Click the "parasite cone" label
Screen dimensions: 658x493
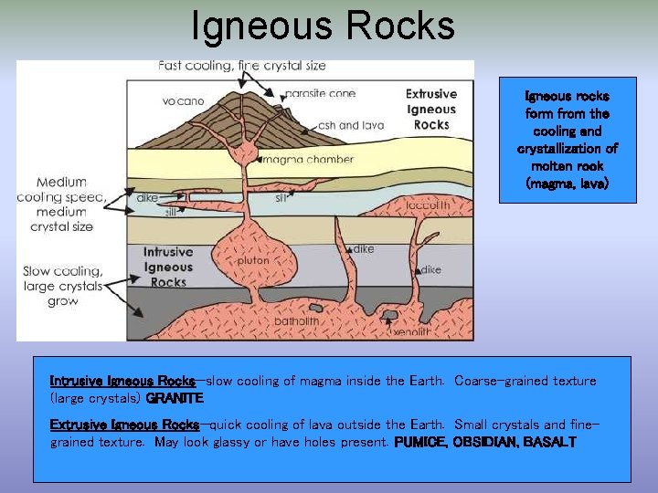pyautogui.click(x=320, y=93)
